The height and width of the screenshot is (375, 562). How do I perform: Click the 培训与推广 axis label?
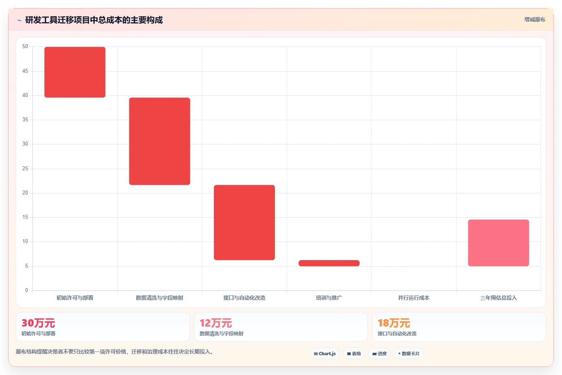point(329,298)
